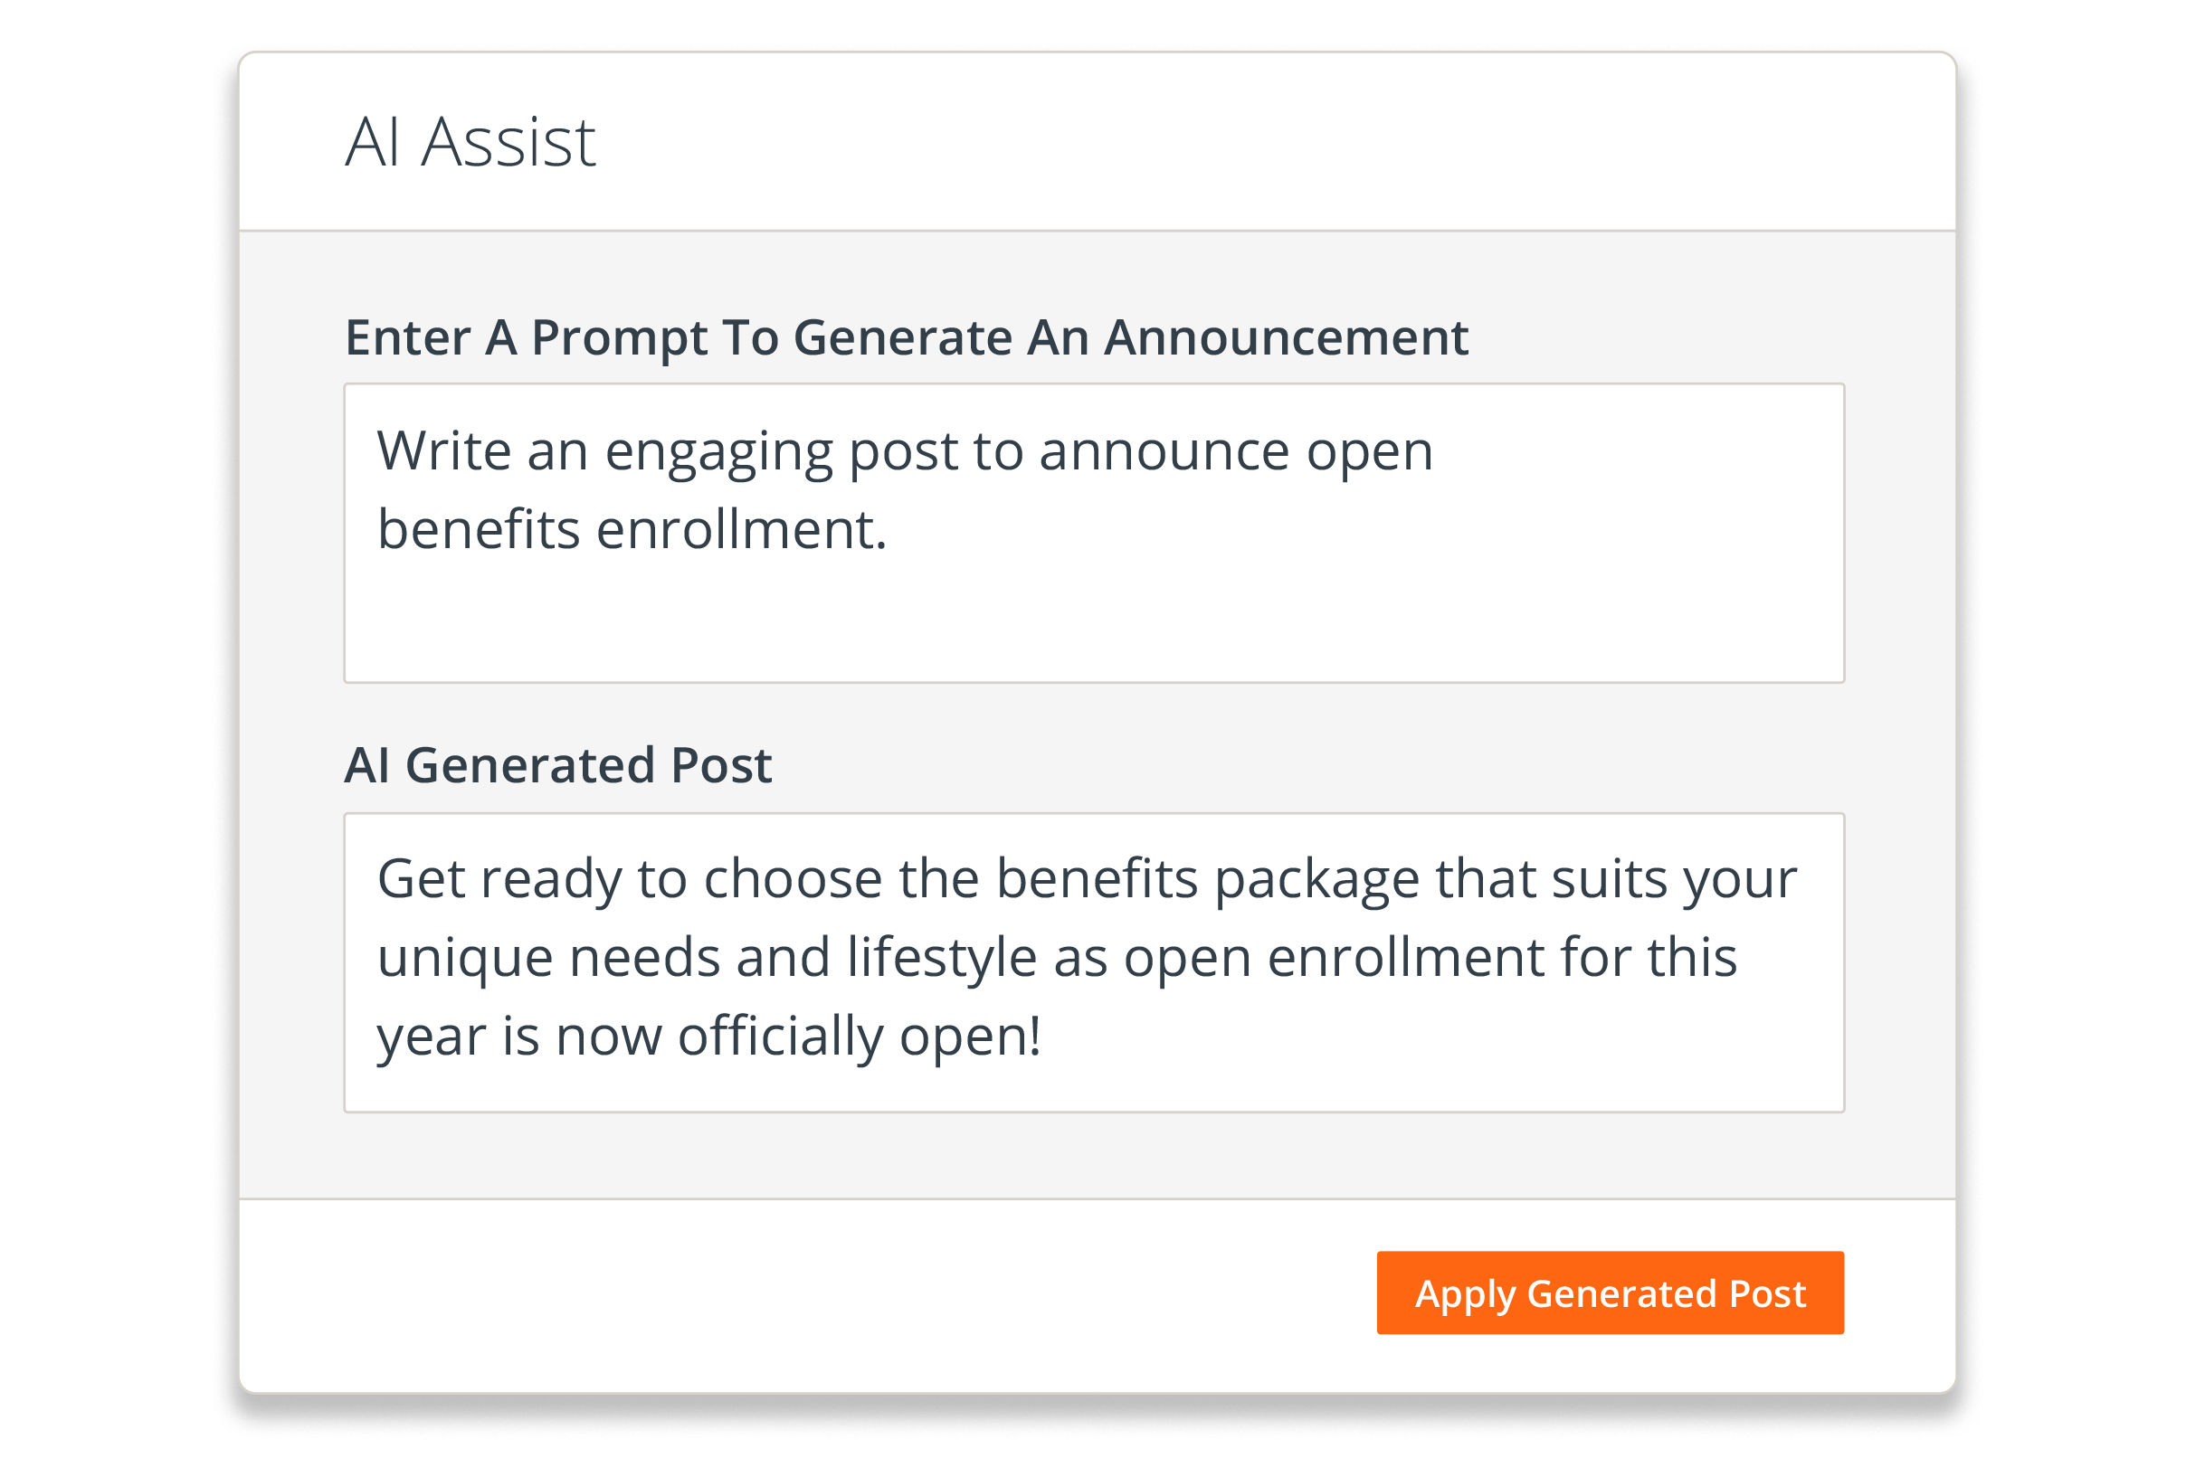
Task: Focus the announcement prompt text area
Action: pyautogui.click(x=1094, y=533)
